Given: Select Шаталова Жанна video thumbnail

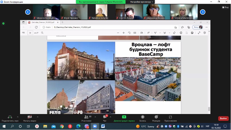Looking at the screenshot, I should pos(156,12).
